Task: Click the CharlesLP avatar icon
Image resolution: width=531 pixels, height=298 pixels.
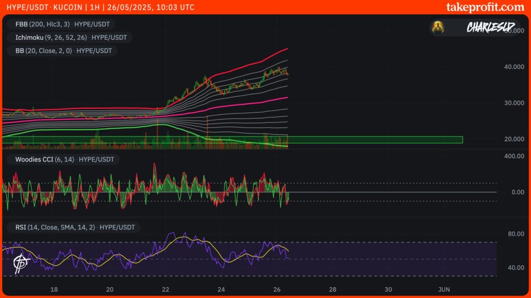Action: pyautogui.click(x=438, y=27)
